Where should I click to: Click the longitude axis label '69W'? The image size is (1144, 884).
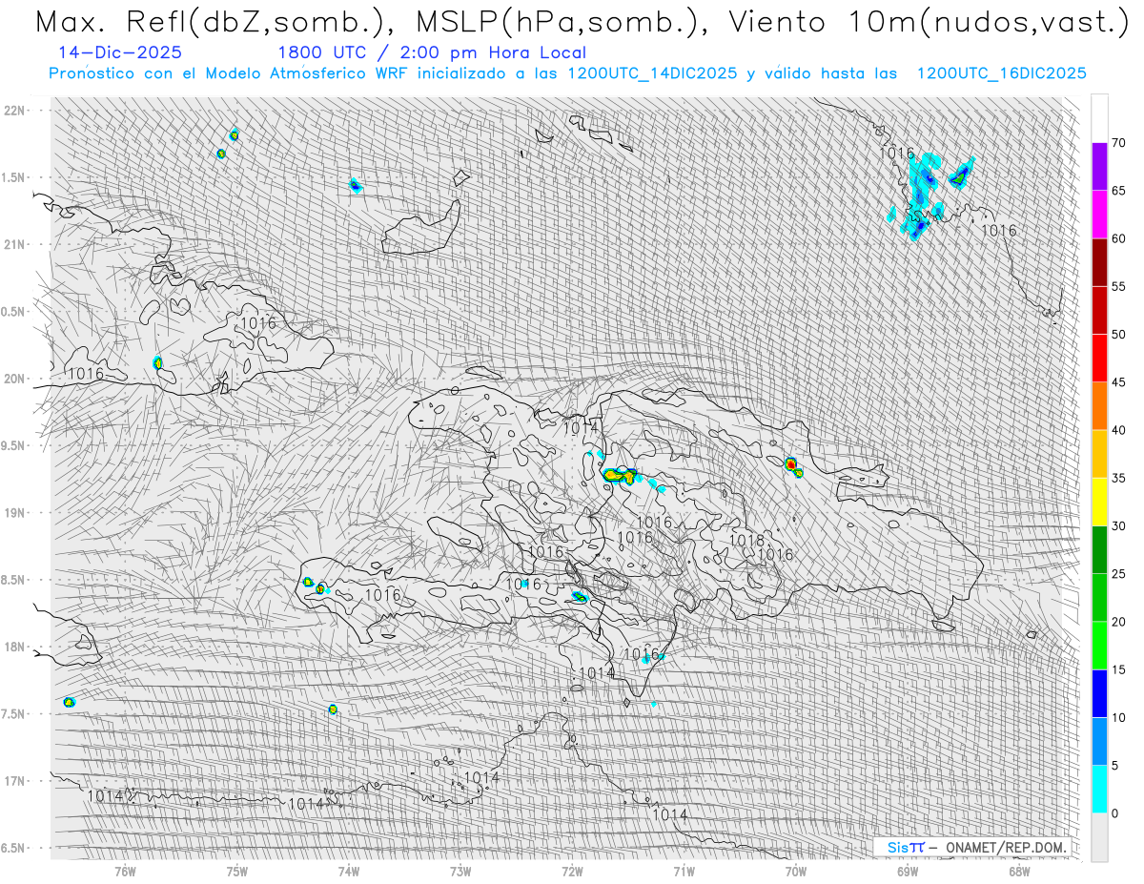pyautogui.click(x=907, y=872)
